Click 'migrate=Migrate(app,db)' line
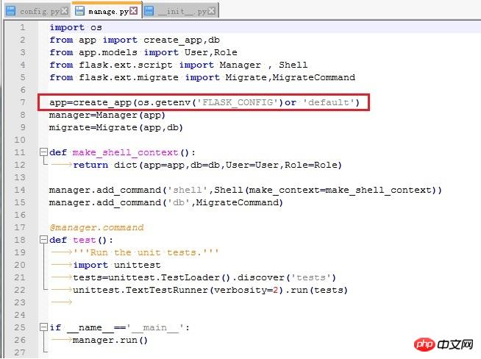The height and width of the screenshot is (359, 481). (x=116, y=128)
